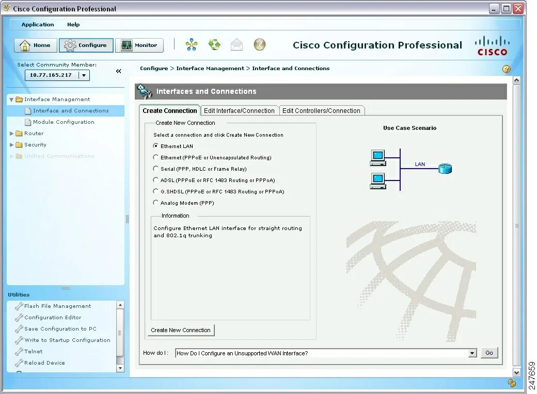Expand the Security tree node
The height and width of the screenshot is (394, 537).
tap(11, 145)
